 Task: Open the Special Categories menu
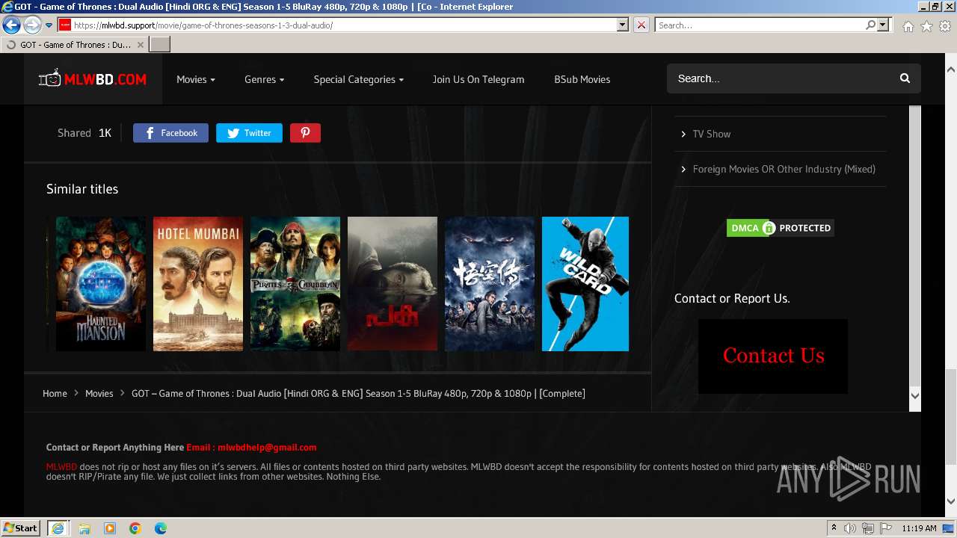[x=358, y=79]
